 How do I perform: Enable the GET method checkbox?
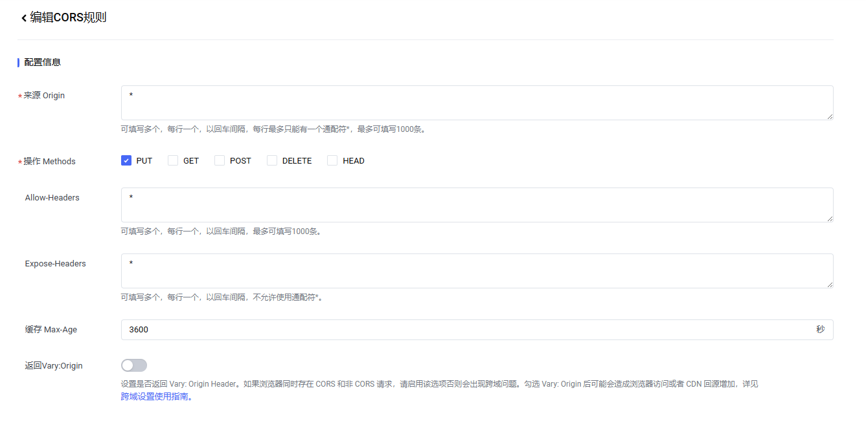tap(173, 160)
